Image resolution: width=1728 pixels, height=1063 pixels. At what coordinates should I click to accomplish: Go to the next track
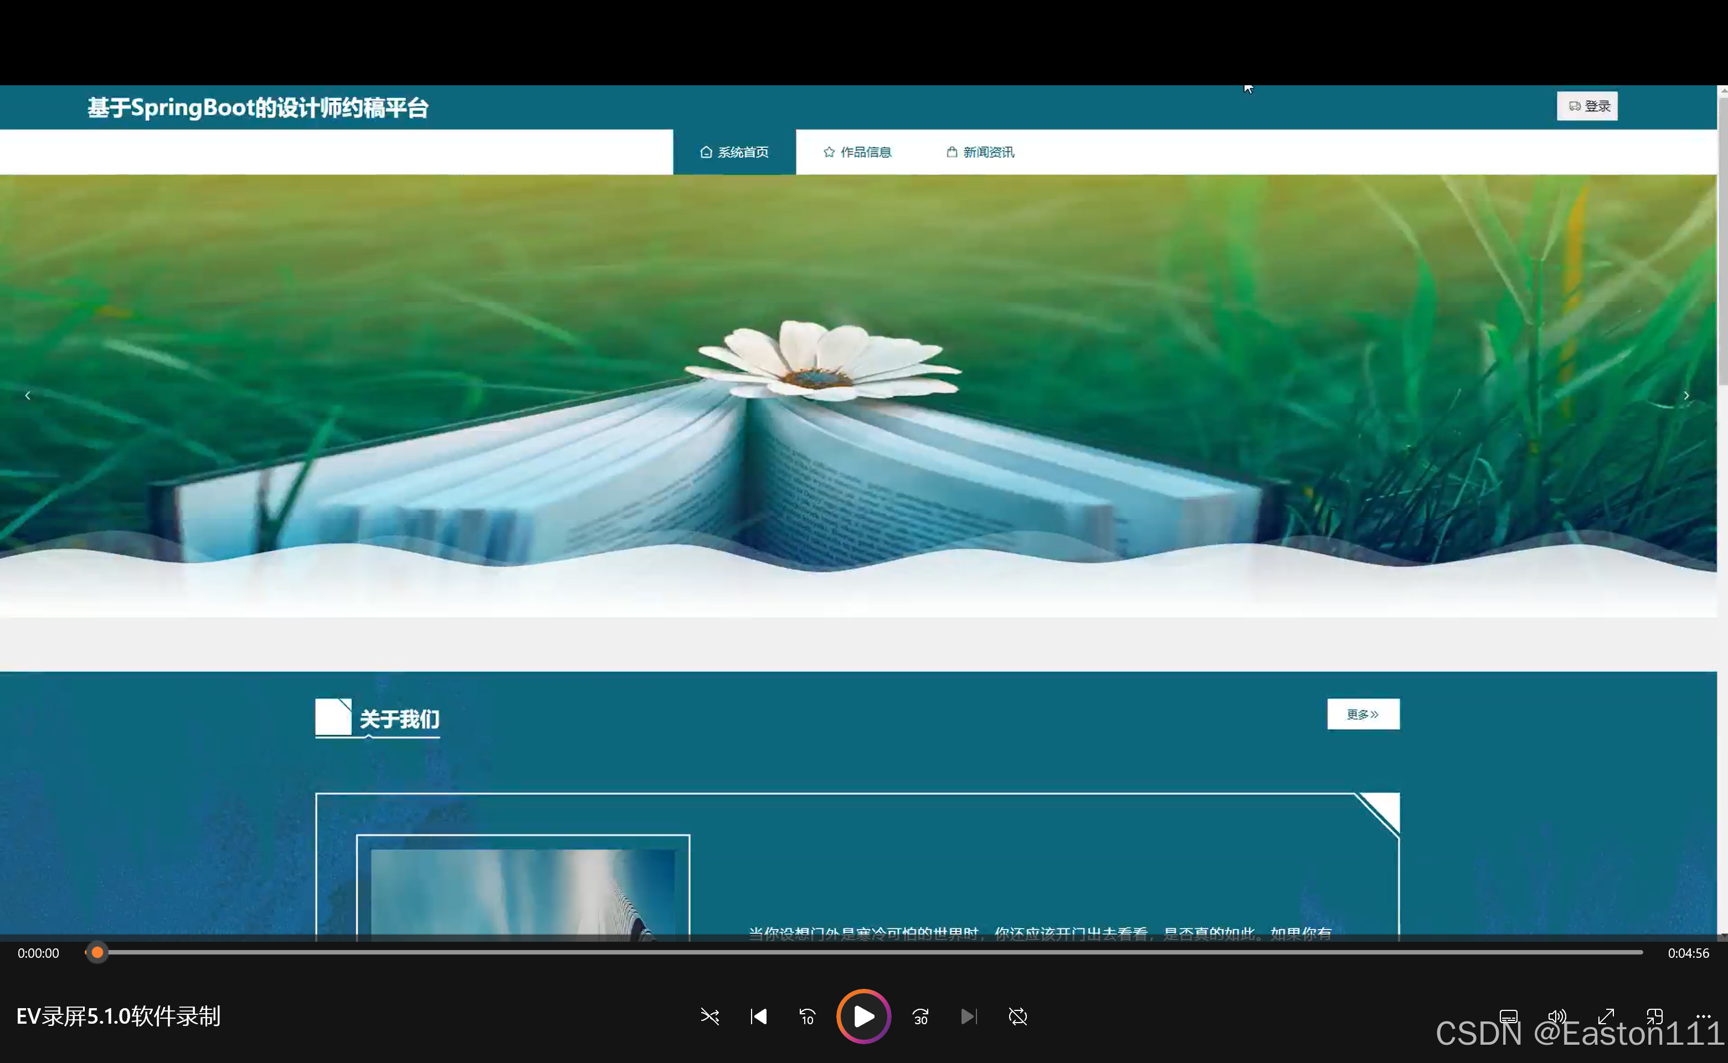point(969,1016)
